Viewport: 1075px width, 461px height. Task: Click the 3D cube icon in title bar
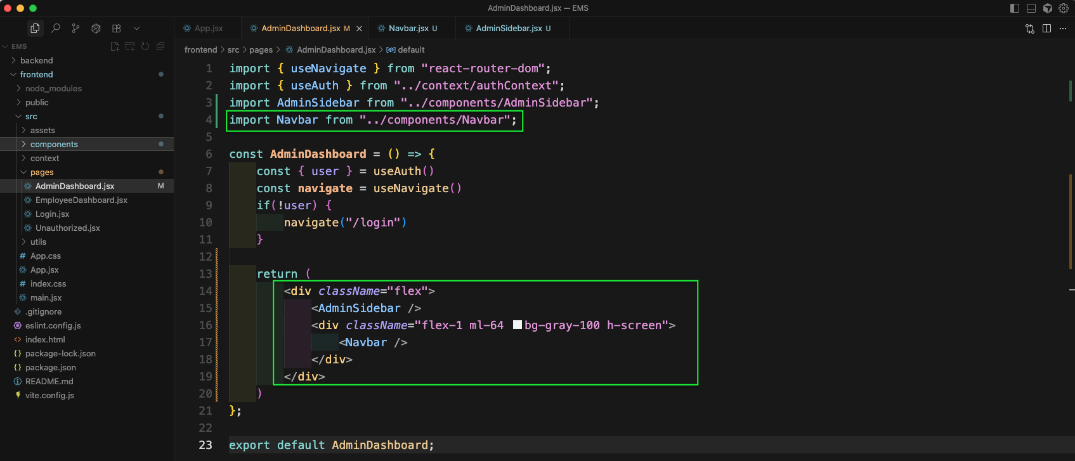1048,8
